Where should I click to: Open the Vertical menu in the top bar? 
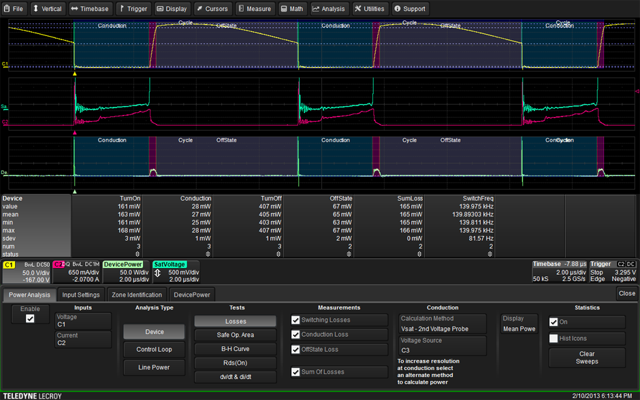point(47,9)
